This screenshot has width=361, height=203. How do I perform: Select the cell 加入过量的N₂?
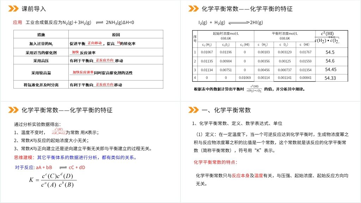(x=41, y=44)
